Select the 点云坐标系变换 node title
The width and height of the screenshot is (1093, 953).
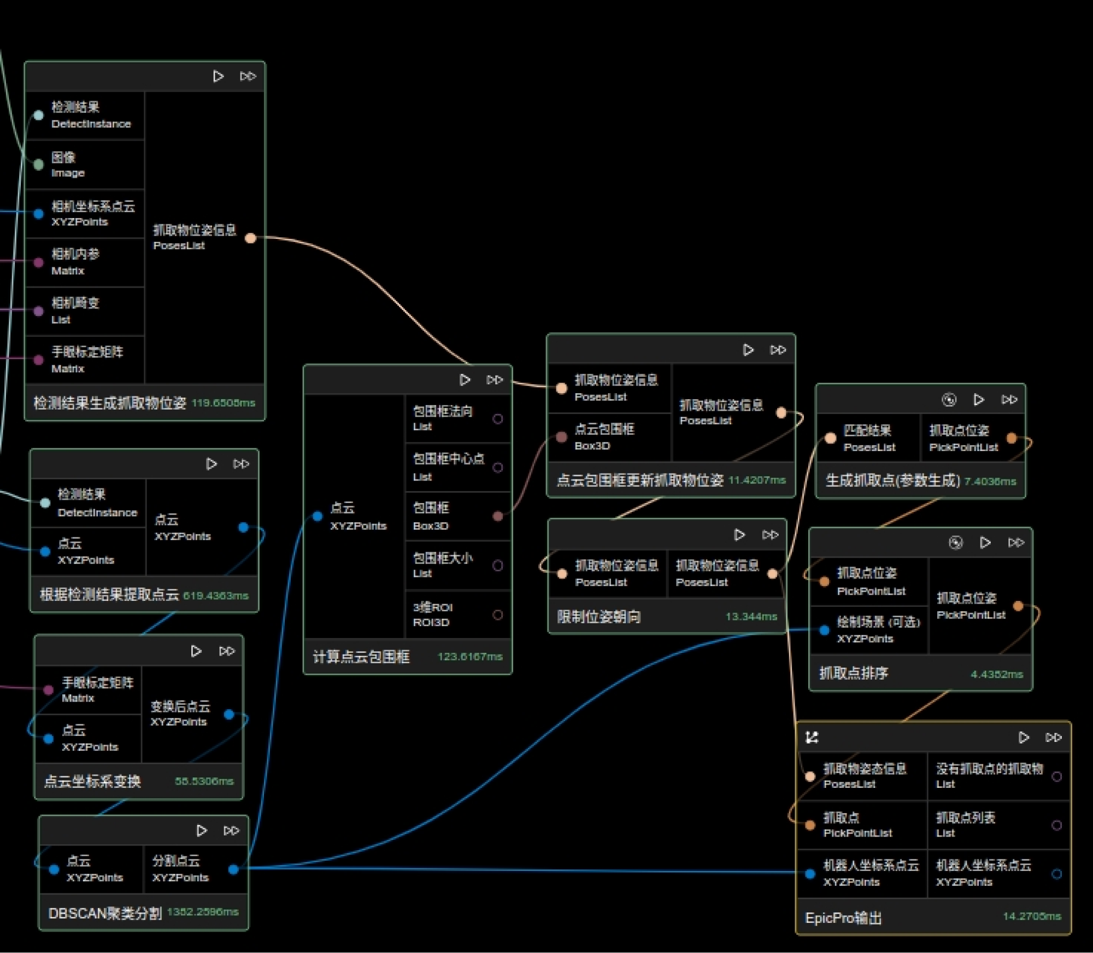[x=92, y=781]
